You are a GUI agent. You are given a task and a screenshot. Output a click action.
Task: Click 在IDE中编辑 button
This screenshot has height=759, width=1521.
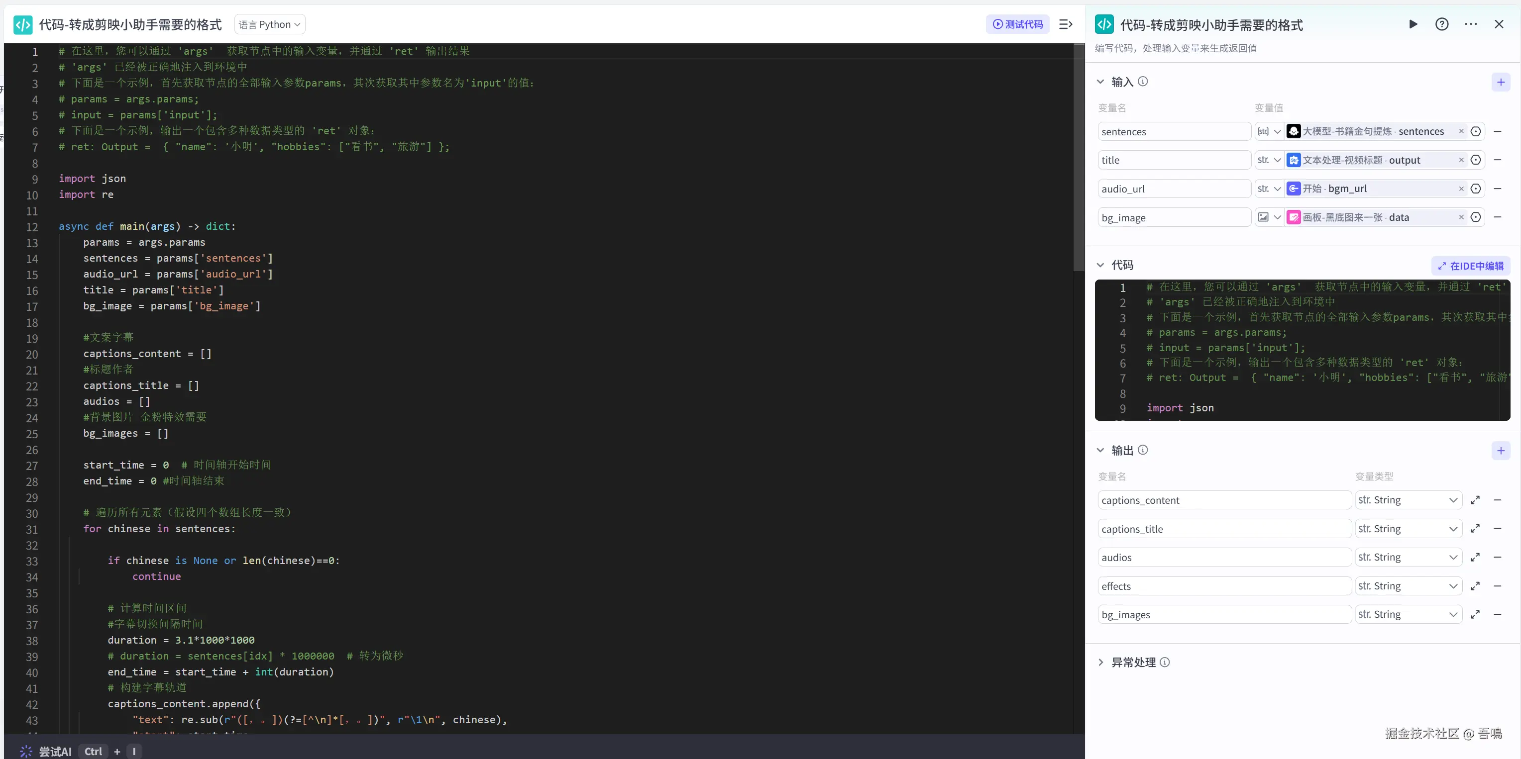click(x=1470, y=266)
